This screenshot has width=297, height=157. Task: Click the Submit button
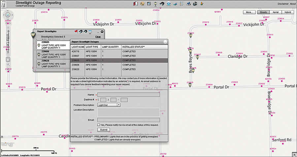tap(104, 130)
